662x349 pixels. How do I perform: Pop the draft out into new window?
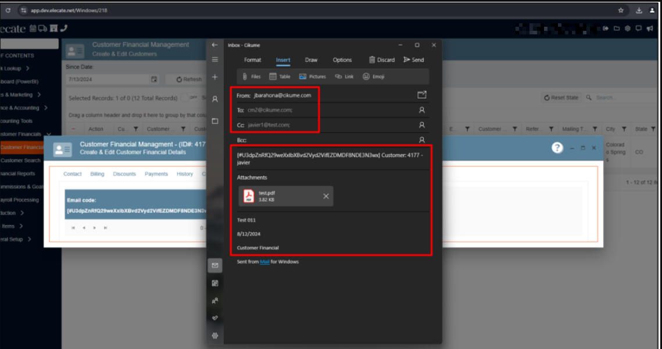[421, 95]
